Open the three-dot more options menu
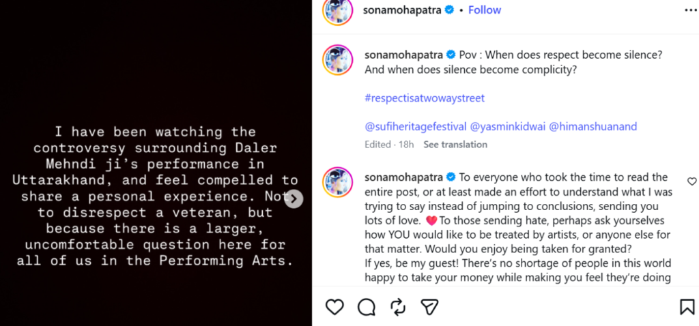 click(691, 10)
